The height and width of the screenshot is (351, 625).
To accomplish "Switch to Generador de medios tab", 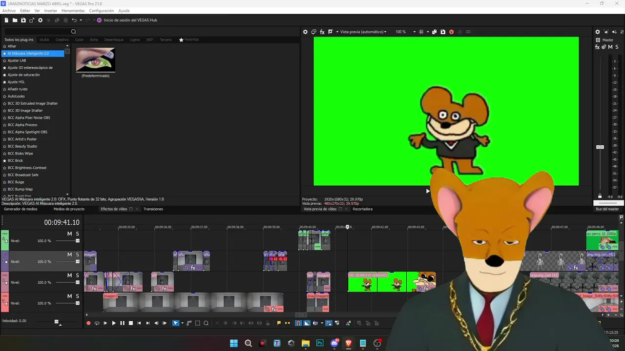I will point(21,209).
